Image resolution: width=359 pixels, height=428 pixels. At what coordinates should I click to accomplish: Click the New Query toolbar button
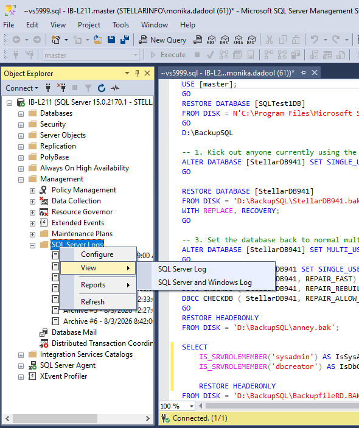(162, 40)
